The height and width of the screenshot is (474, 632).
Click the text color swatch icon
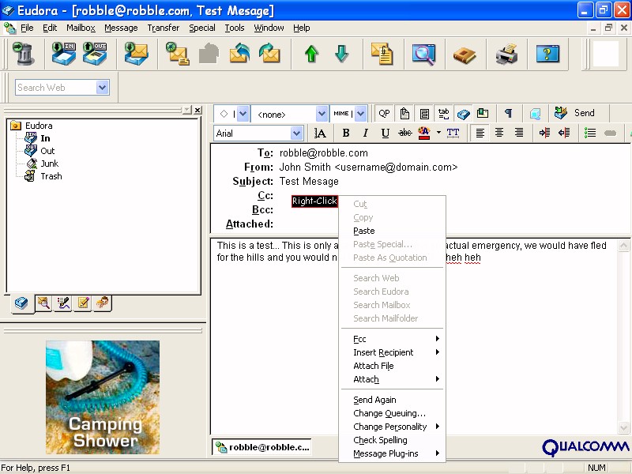[424, 133]
